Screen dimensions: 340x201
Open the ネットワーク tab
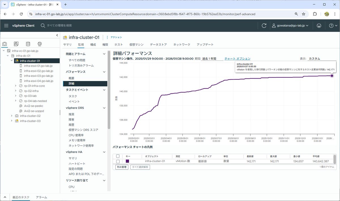point(182,45)
